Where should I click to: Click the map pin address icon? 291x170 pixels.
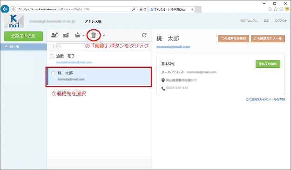tap(163, 80)
